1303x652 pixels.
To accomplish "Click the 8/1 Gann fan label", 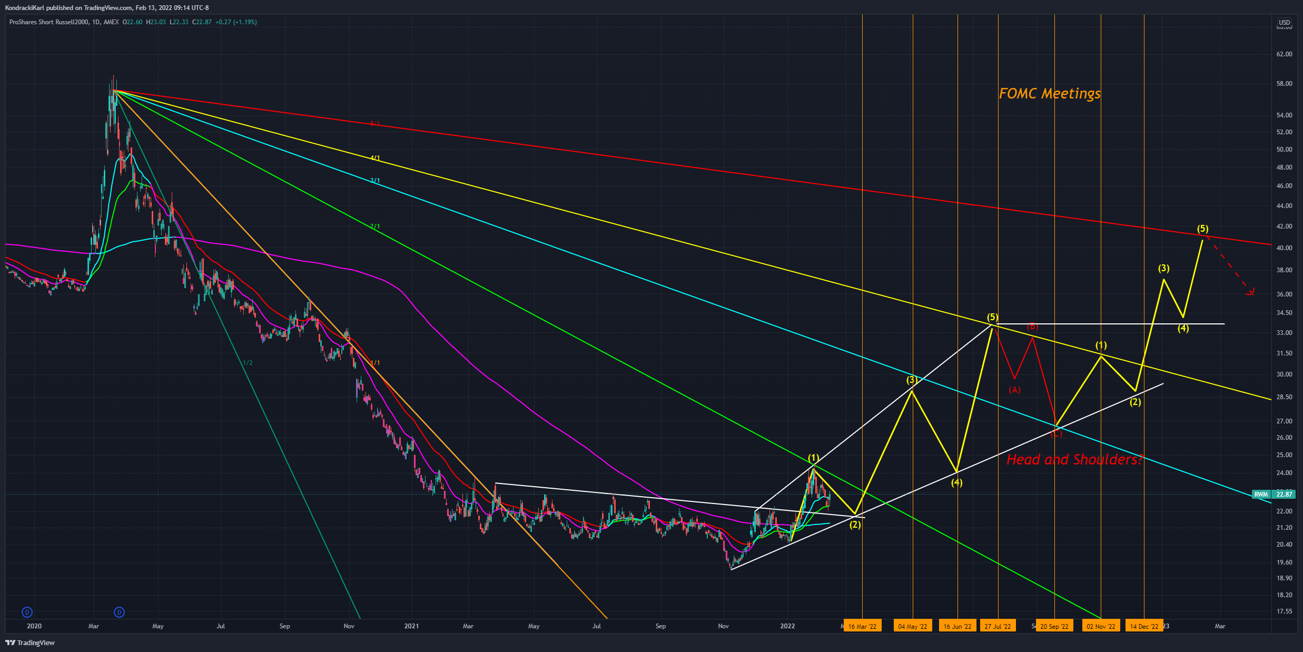I will point(375,124).
